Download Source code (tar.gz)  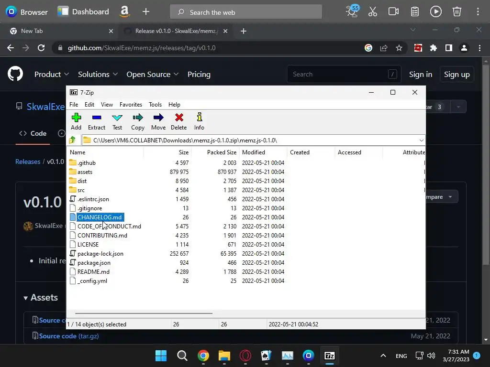pos(69,336)
